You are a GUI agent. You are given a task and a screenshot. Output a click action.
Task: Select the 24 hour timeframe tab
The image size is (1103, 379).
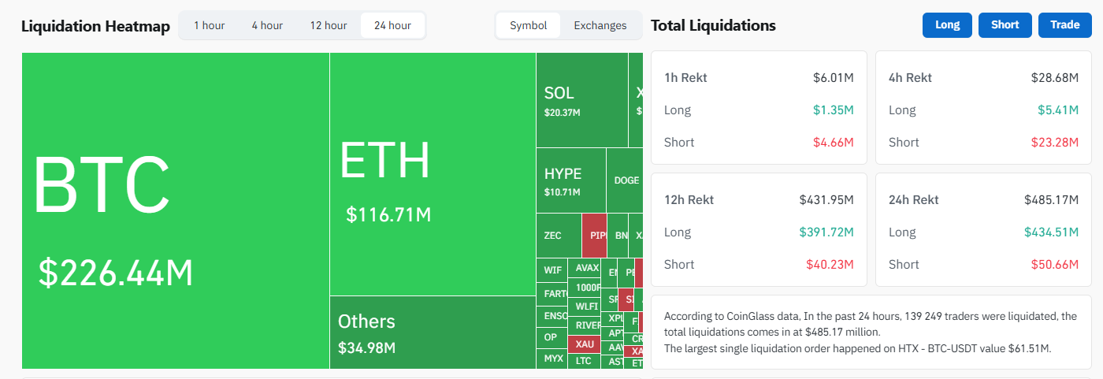pyautogui.click(x=392, y=25)
